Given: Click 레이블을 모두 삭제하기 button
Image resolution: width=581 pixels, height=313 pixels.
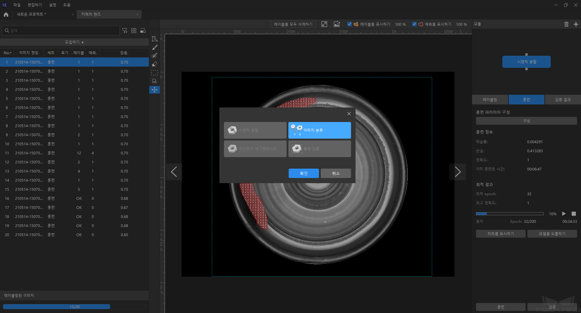Looking at the screenshot, I should (x=293, y=24).
